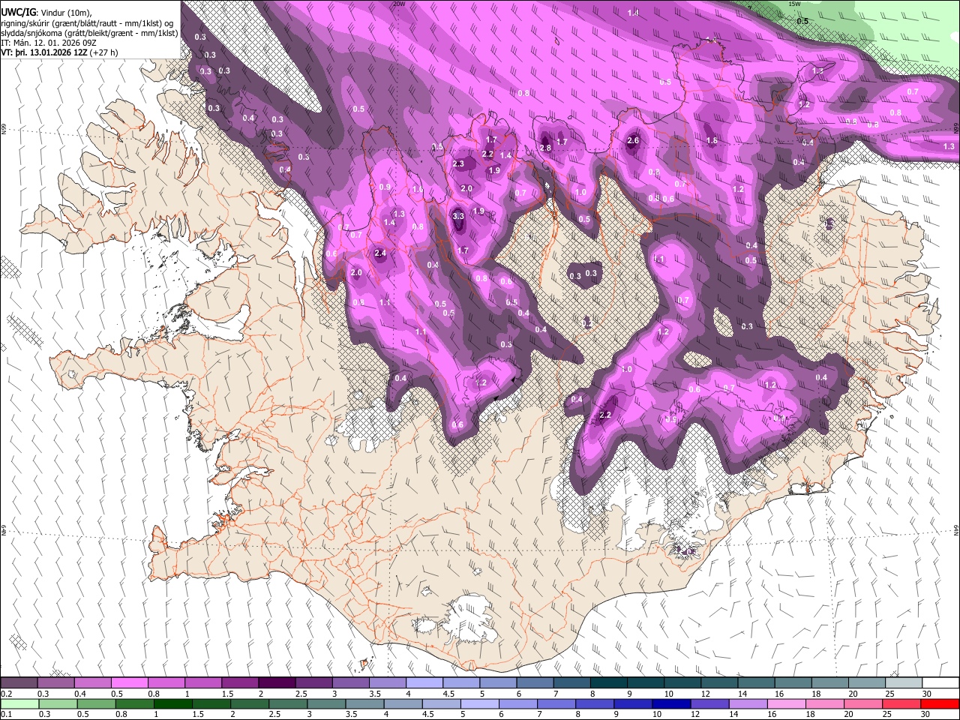Screen dimensions: 960x720
Task: Click the darkest purple 2–2.5 swatch in top legend
Action: point(276,682)
